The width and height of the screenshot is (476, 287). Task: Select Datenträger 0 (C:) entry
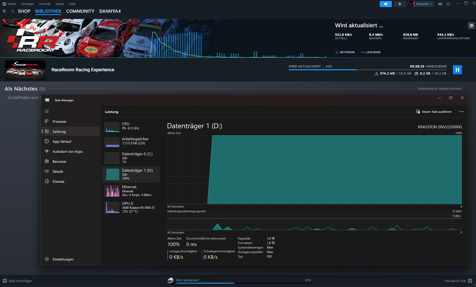click(x=131, y=158)
